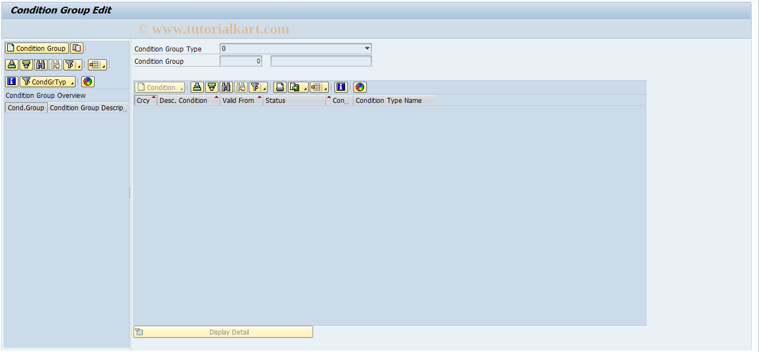Open export dropdown arrow in conditions grid toolbar
This screenshot has height=352, width=759.
(305, 87)
